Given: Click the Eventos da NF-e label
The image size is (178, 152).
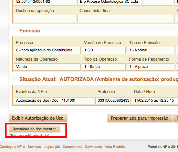Looking at the screenshot, I should pyautogui.click(x=31, y=92).
